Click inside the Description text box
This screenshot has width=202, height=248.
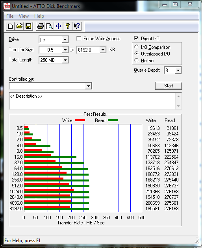(x=92, y=101)
